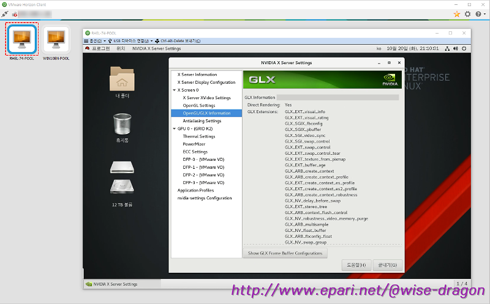Select Application Profiles
Viewport: 490px width, 304px height.
(195, 190)
